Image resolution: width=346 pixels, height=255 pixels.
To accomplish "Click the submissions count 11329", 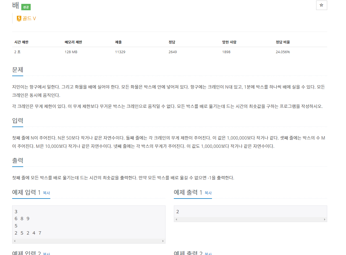I will pos(120,52).
